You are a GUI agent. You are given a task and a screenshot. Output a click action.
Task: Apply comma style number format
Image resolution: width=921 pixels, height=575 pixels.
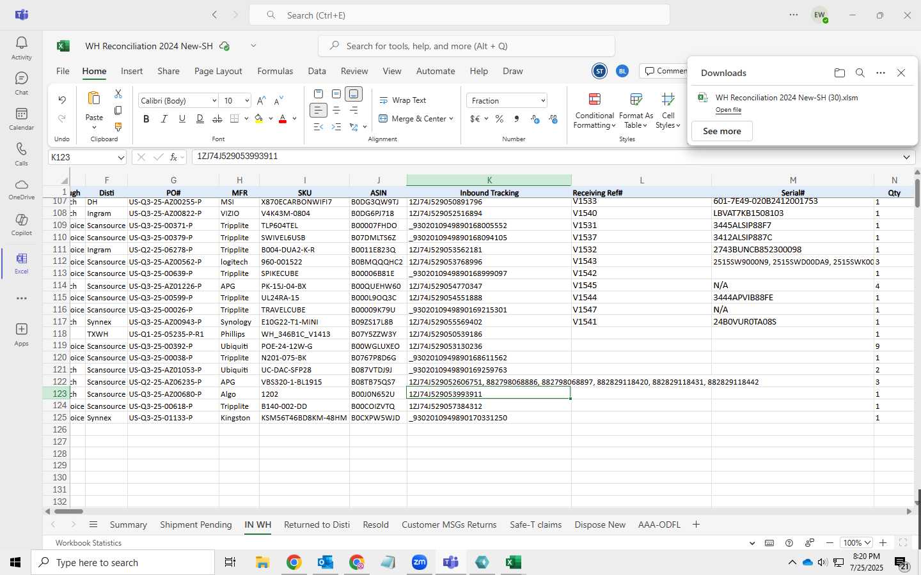(517, 119)
